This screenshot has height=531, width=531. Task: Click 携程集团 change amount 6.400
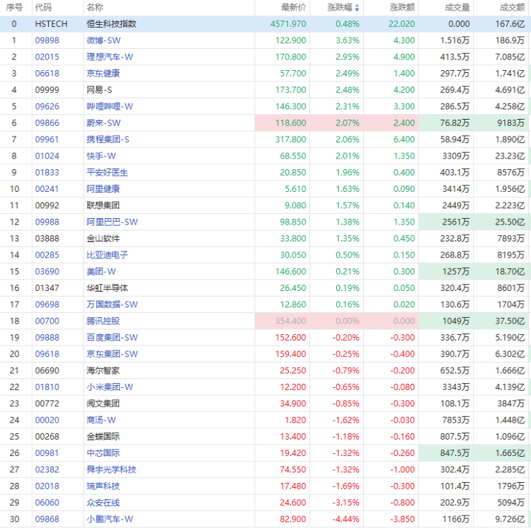pyautogui.click(x=404, y=139)
